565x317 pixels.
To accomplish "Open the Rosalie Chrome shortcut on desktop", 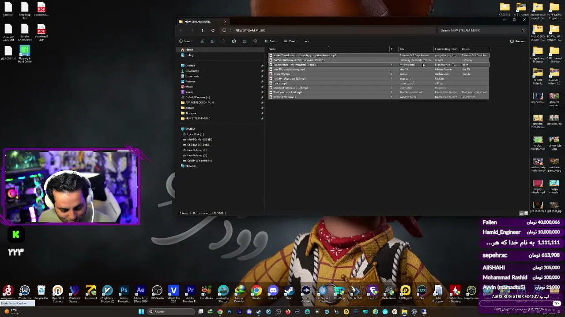I will click(256, 293).
